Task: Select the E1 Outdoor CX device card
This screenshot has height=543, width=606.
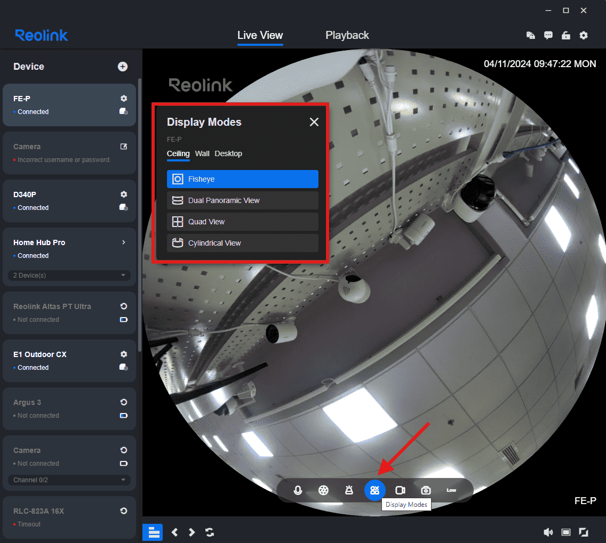Action: [69, 361]
